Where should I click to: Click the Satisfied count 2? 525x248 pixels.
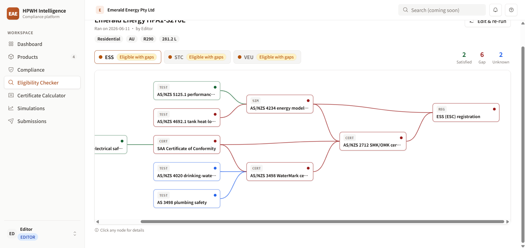[464, 55]
